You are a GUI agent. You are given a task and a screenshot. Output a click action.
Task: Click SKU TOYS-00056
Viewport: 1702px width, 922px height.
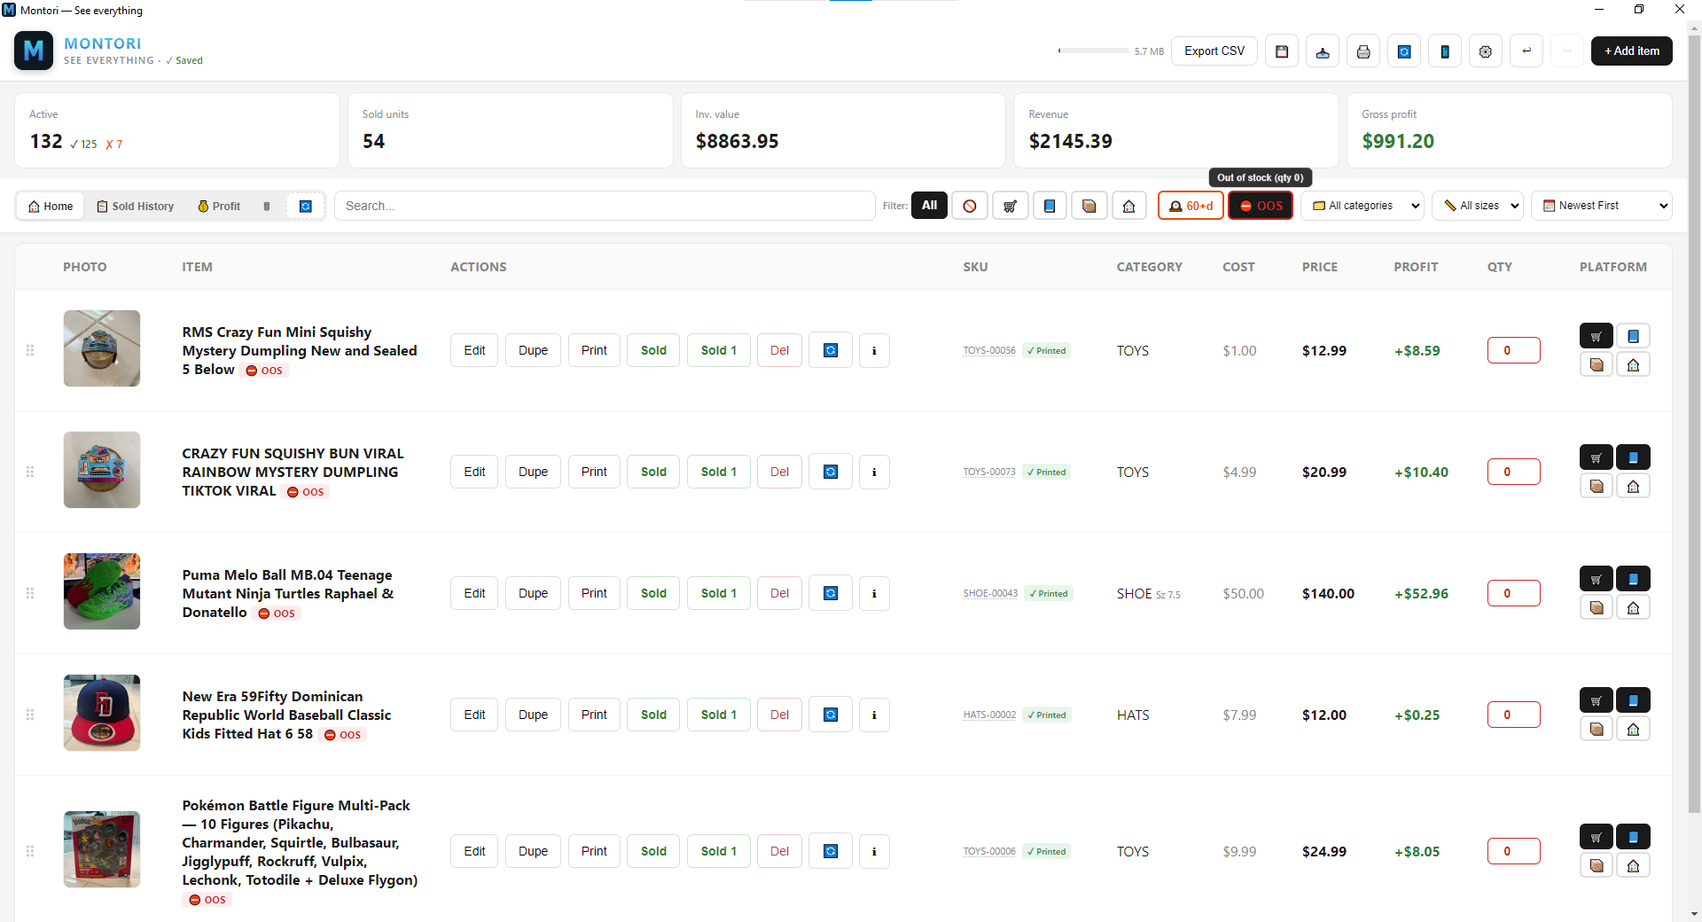989,350
